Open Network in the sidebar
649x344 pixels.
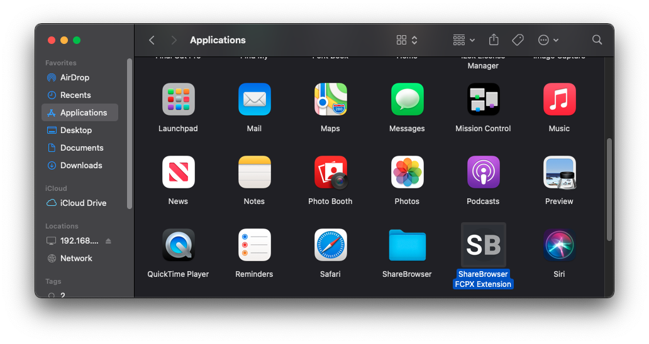pyautogui.click(x=80, y=258)
